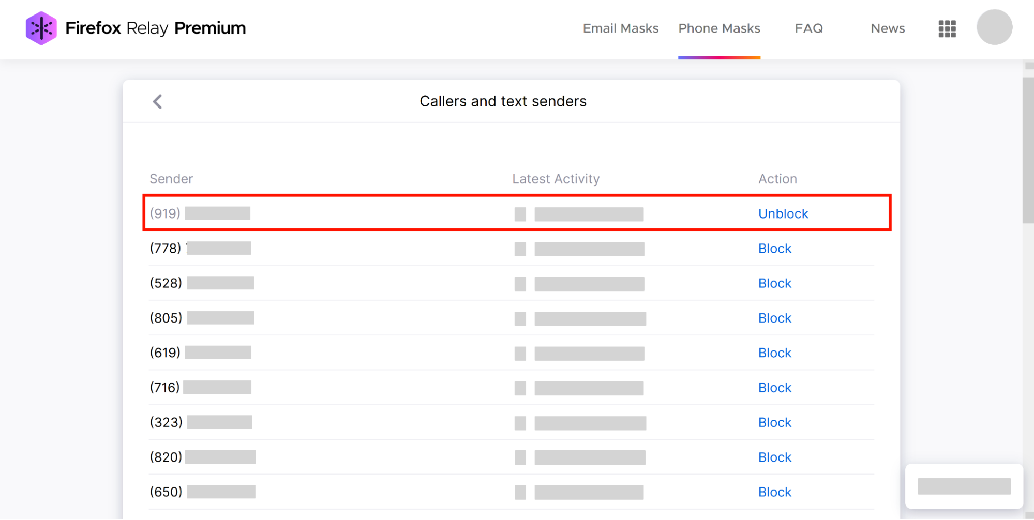Block the (805) caller

point(774,318)
